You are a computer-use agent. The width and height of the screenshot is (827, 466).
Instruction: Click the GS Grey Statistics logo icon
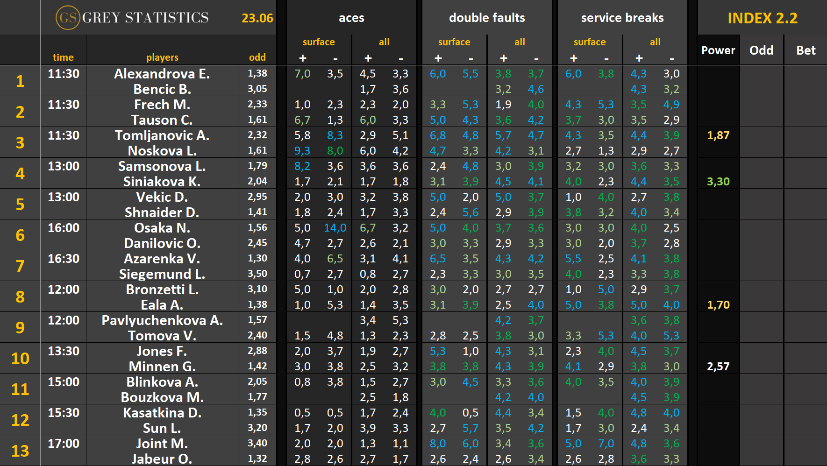[x=68, y=18]
